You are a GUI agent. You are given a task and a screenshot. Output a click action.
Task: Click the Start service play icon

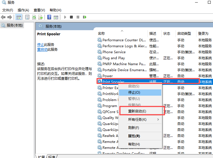pyautogui.click(x=65, y=17)
